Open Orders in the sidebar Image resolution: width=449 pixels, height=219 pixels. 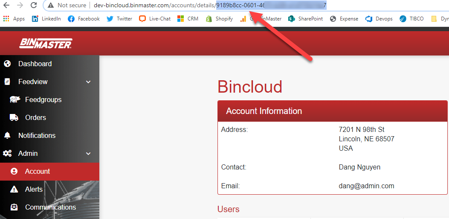click(49, 117)
